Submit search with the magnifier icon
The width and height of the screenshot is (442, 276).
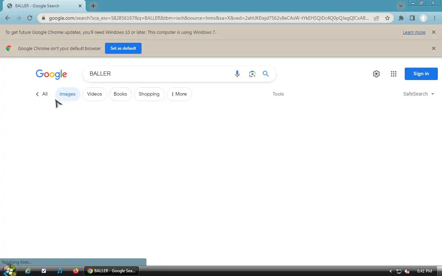coord(266,73)
